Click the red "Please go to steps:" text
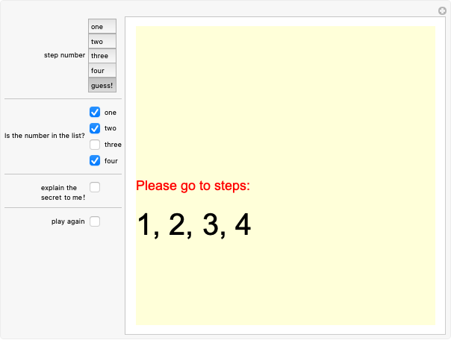The height and width of the screenshot is (340, 451). [193, 186]
